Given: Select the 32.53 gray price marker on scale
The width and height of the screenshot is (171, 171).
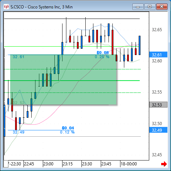Looking at the screenshot, I should [x=158, y=105].
